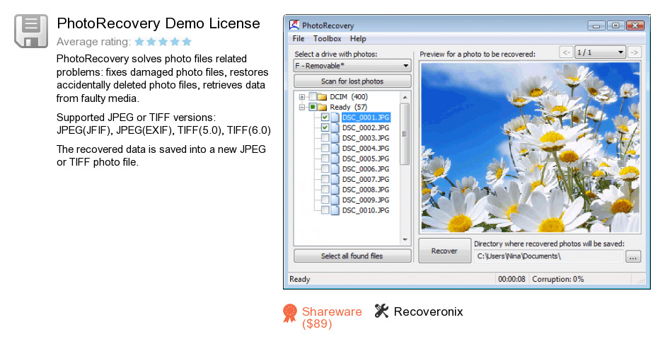Image resolution: width=665 pixels, height=349 pixels.
Task: Select DSC_0005.JPG file name in the tree
Action: (366, 159)
